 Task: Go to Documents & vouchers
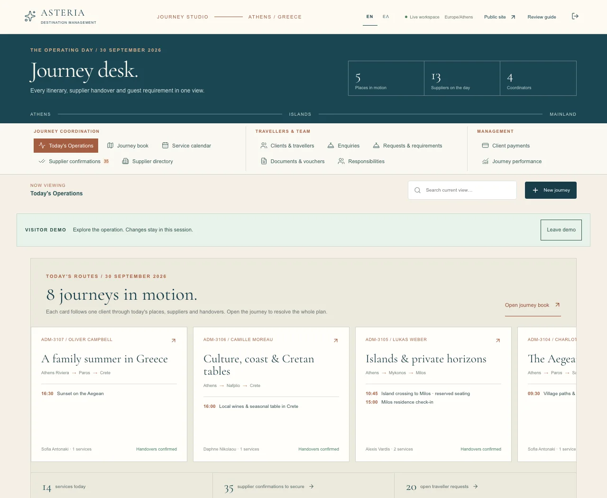coord(293,161)
